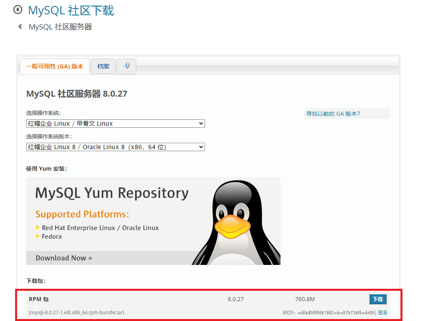445x321 pixels.
Task: Open the 选择操作系统 dropdown
Action: 115,123
